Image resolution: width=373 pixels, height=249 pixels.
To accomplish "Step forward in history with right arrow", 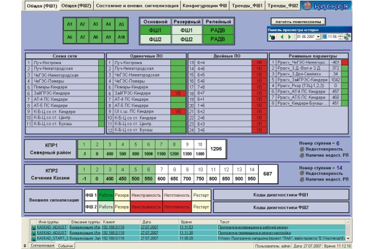I will coord(289,37).
